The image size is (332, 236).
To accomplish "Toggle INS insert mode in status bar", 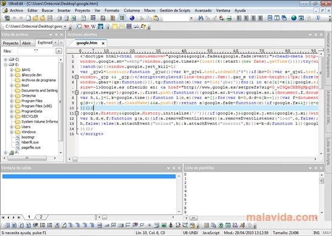I will click(316, 233).
